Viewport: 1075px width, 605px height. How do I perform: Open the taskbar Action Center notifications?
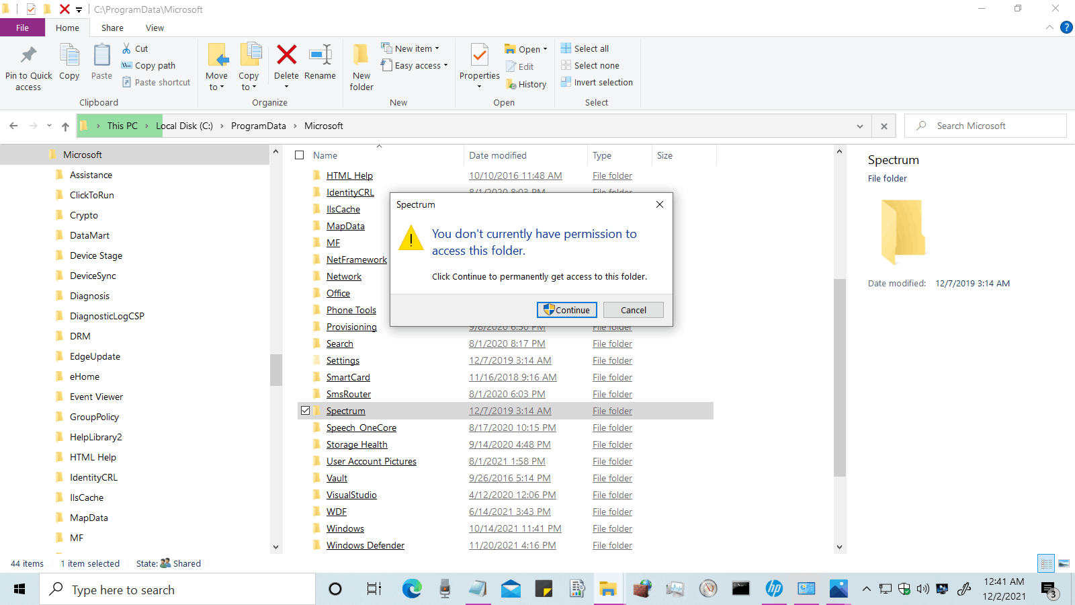point(1050,590)
